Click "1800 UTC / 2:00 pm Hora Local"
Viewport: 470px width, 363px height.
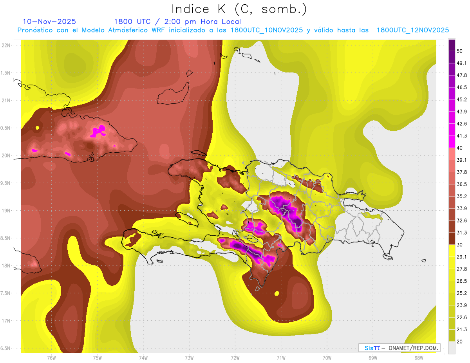[177, 22]
